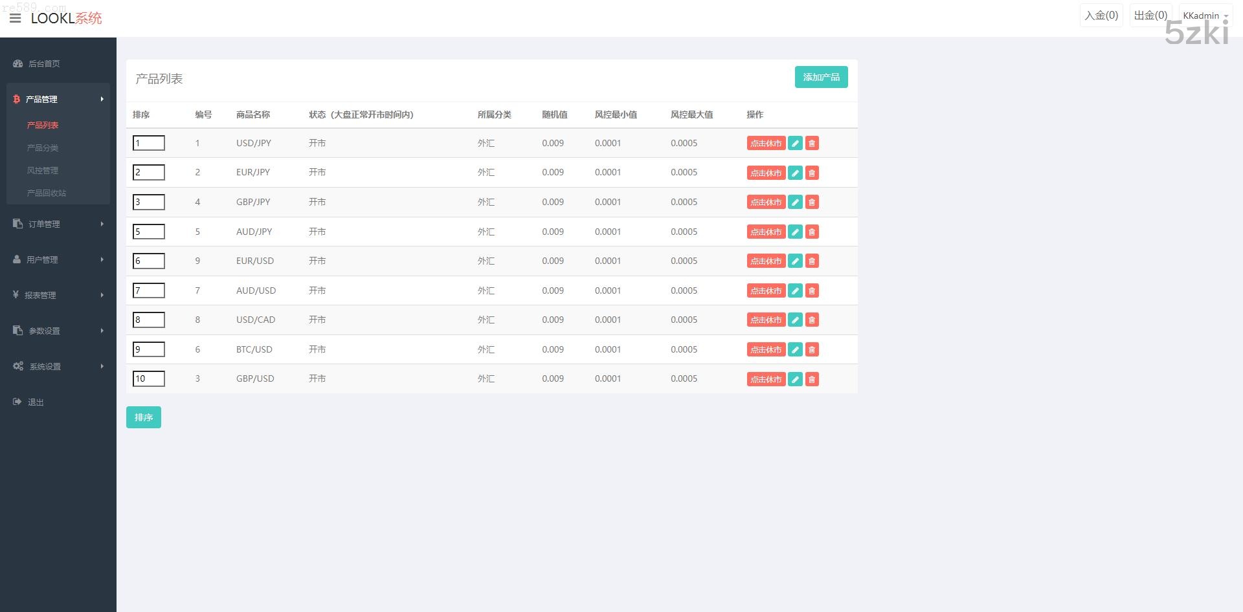1243x612 pixels.
Task: Open the KKadmin user dropdown
Action: click(1205, 16)
